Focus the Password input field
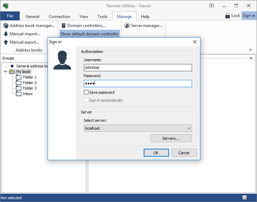The width and height of the screenshot is (257, 202). click(138, 83)
